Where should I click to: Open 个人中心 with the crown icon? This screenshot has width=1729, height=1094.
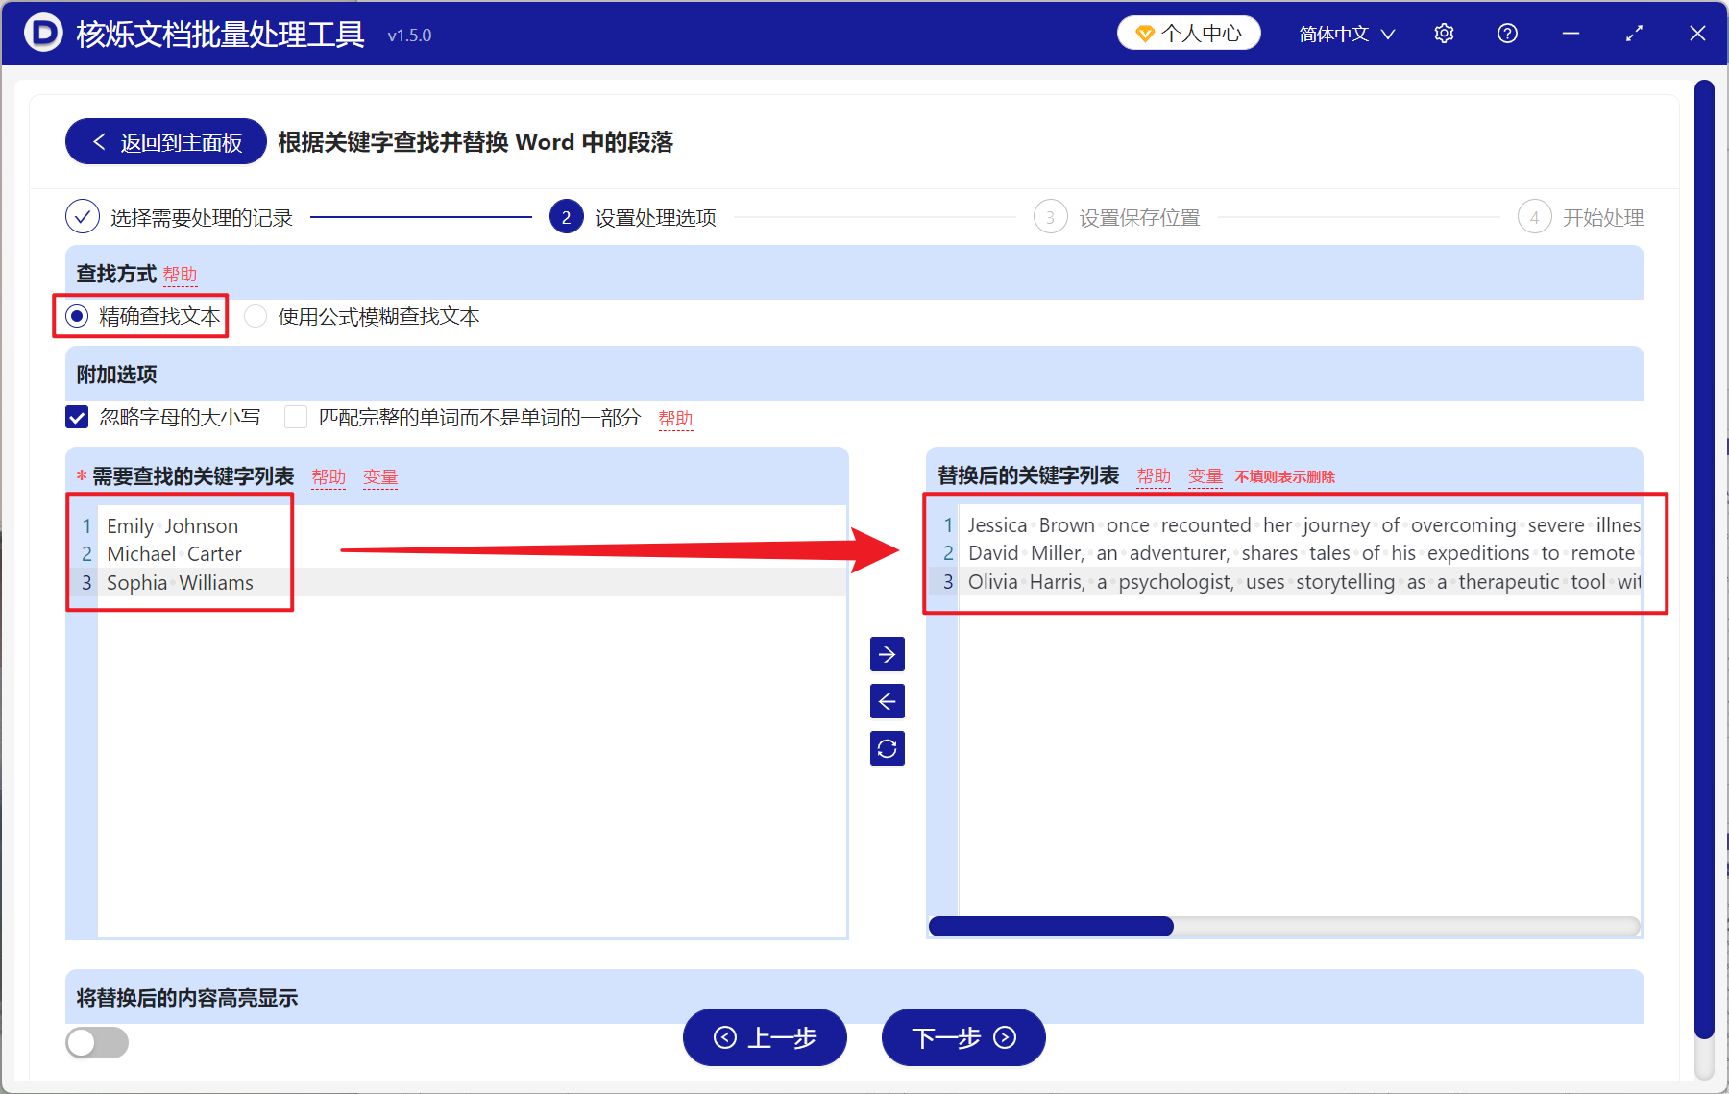[x=1188, y=32]
